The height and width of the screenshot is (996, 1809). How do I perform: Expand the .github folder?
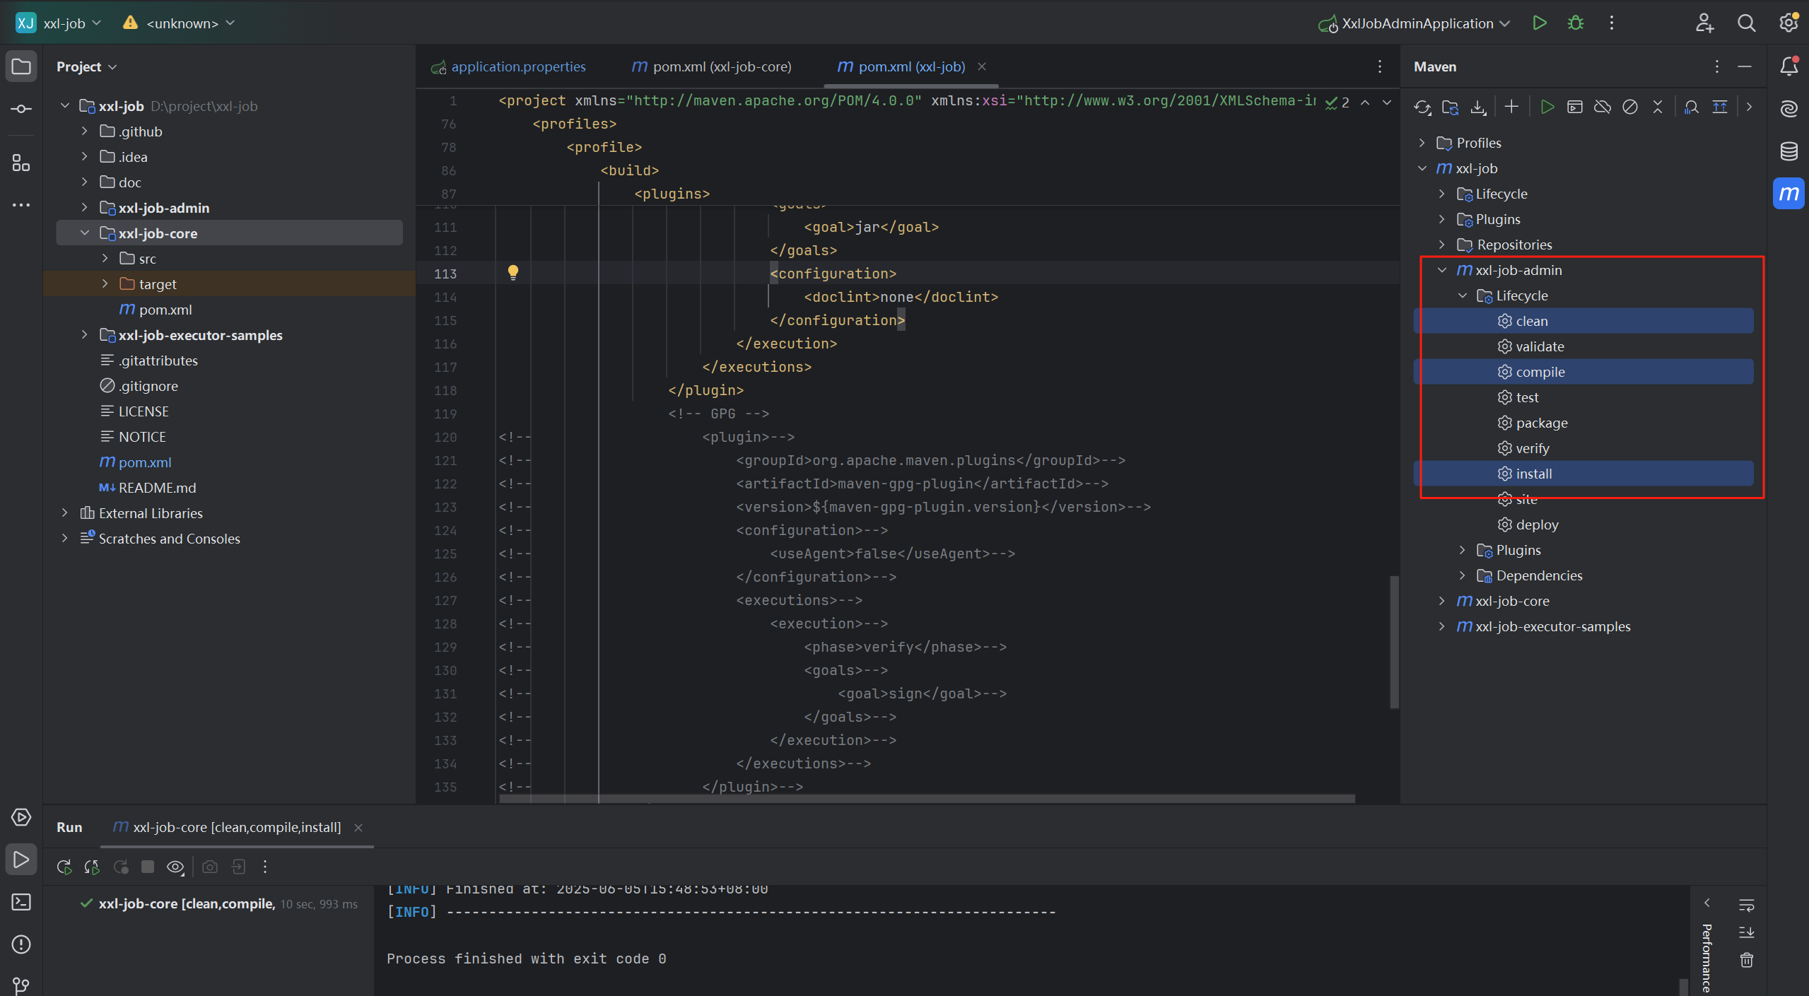tap(85, 131)
